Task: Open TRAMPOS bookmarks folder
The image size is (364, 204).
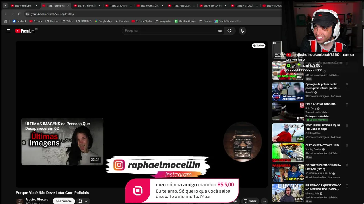Action: pos(84,21)
